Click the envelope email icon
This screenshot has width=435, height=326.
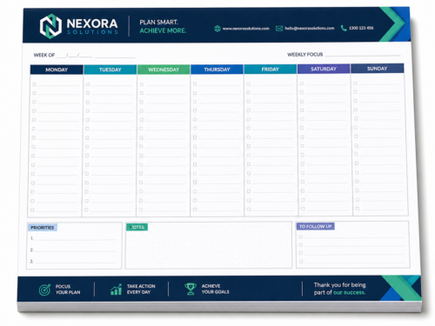pos(279,28)
